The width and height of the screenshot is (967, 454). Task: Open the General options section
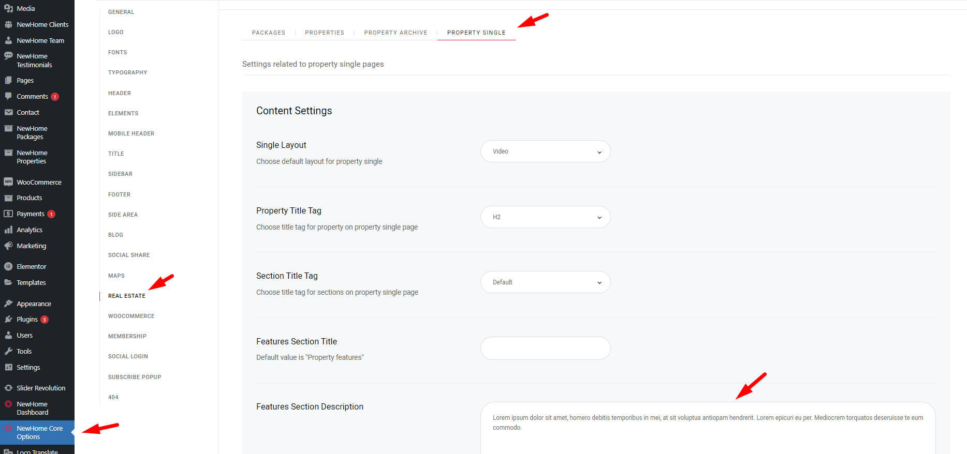coord(121,12)
